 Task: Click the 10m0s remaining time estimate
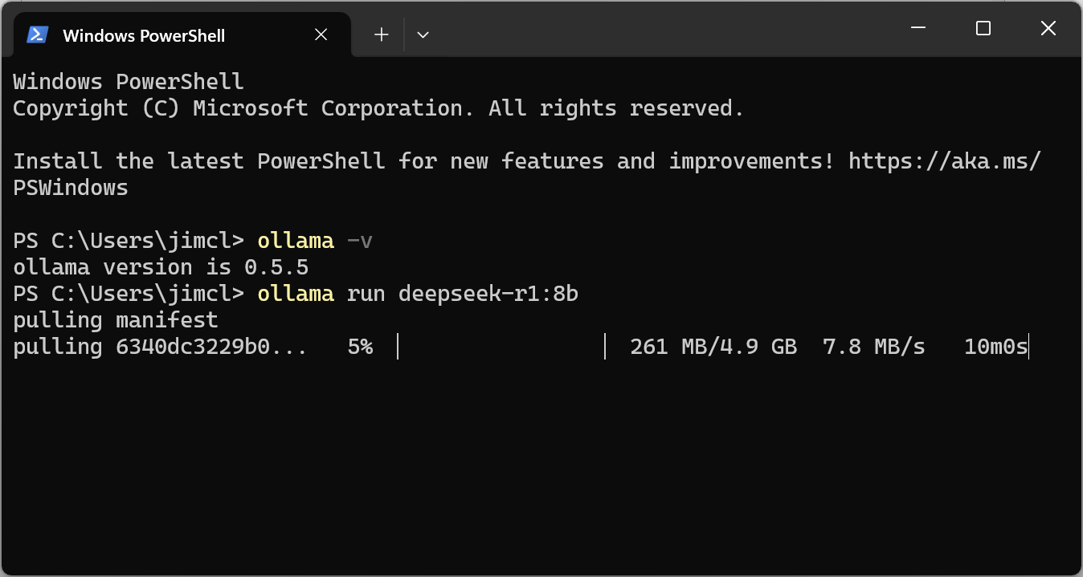(995, 346)
